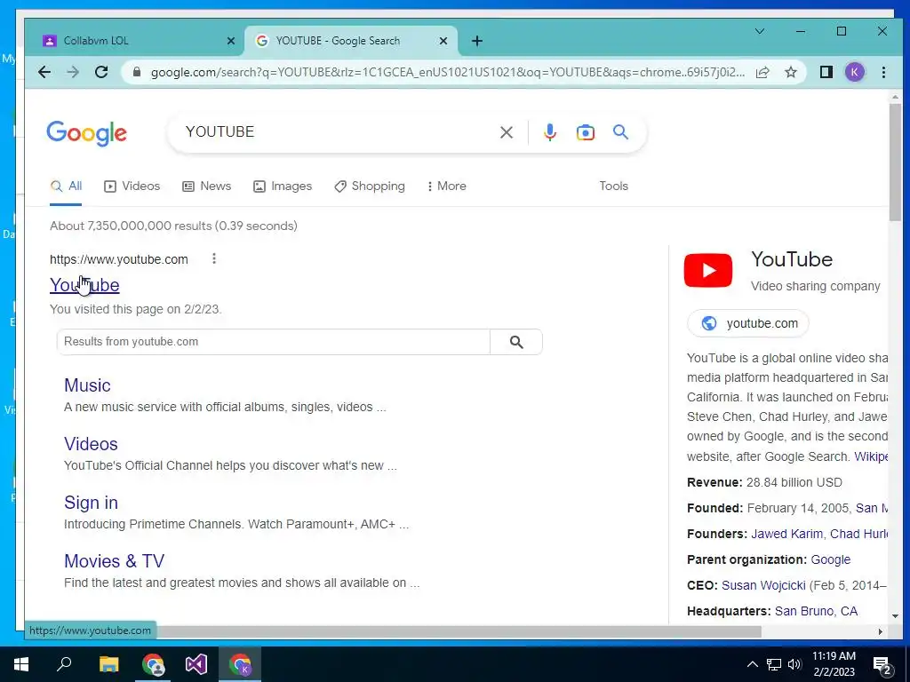This screenshot has height=682, width=910.
Task: Open Google parent organization link
Action: coord(831,559)
